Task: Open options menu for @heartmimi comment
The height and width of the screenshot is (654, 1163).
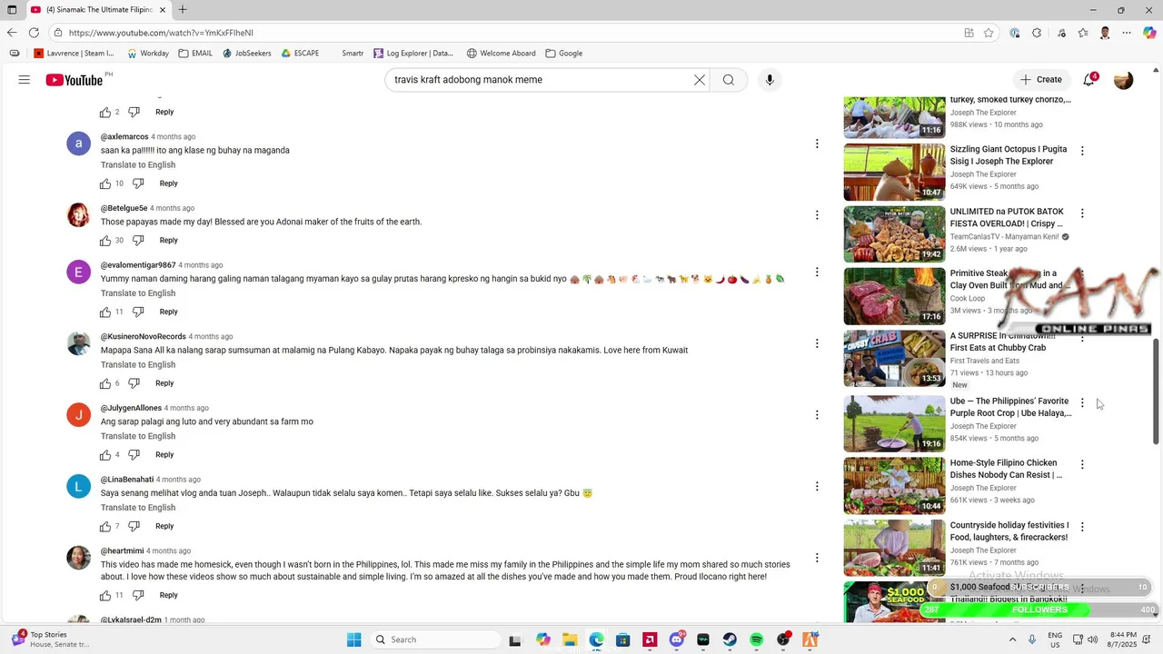Action: tap(817, 558)
